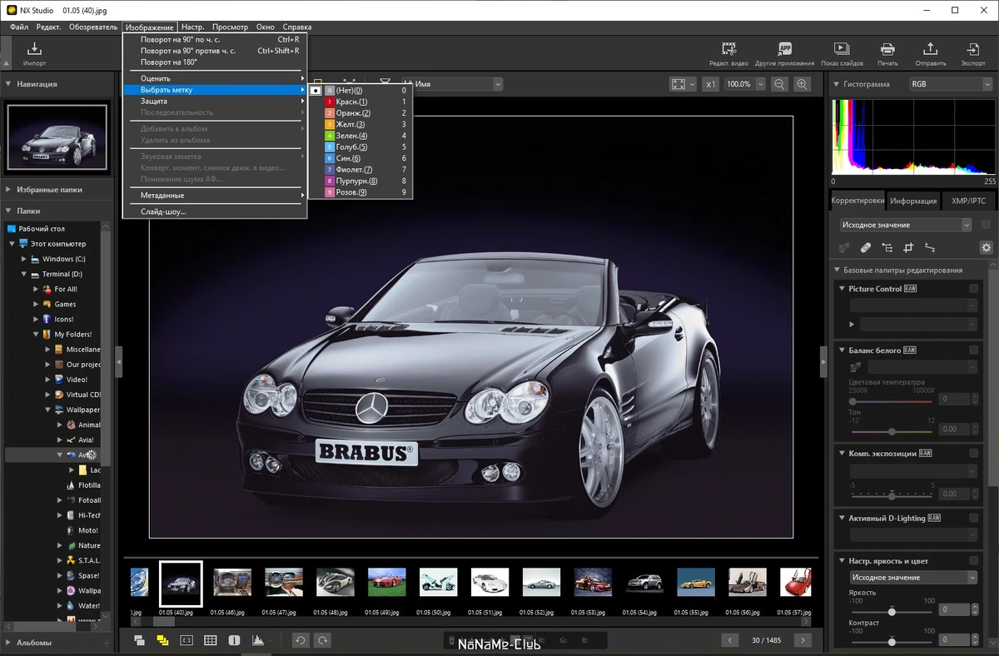Screen dimensions: 999x656
Task: Select the crop tool in Корректировки
Action: pyautogui.click(x=908, y=247)
